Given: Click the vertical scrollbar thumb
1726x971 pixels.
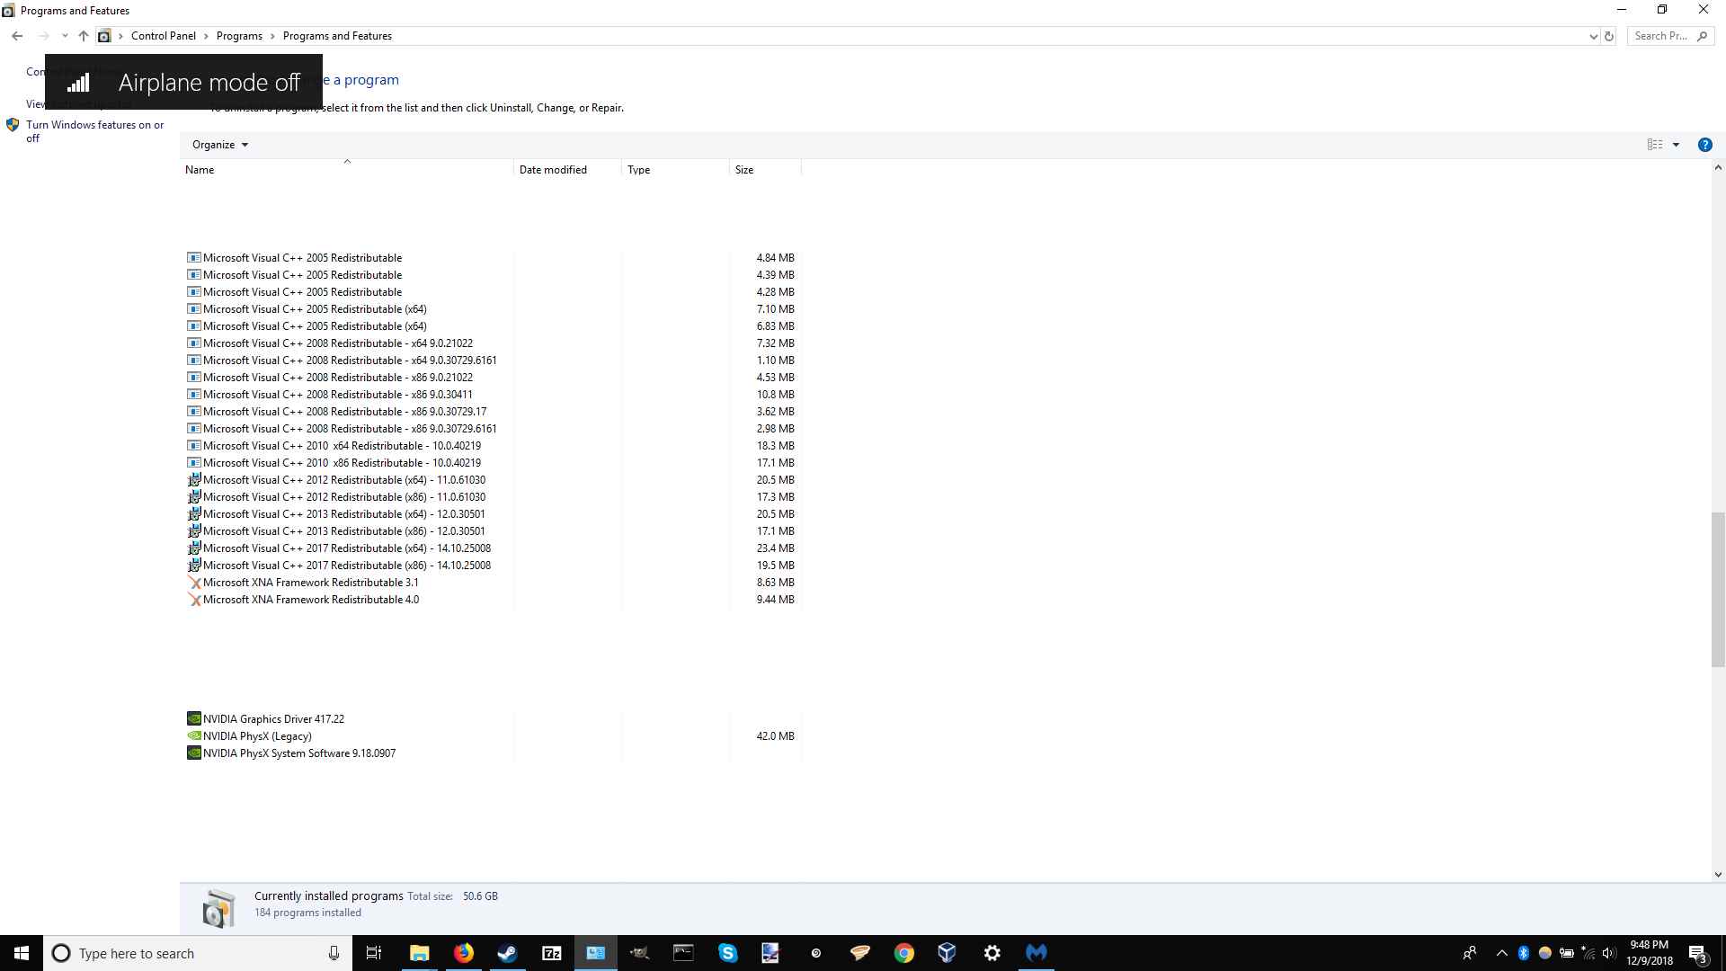Looking at the screenshot, I should click(1718, 589).
